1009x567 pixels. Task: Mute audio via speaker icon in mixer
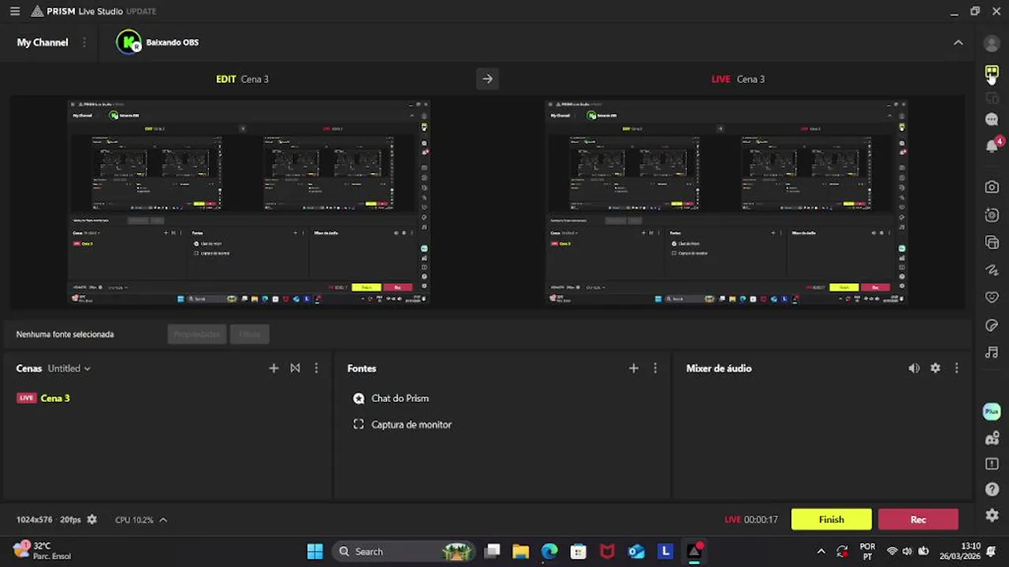pyautogui.click(x=914, y=368)
